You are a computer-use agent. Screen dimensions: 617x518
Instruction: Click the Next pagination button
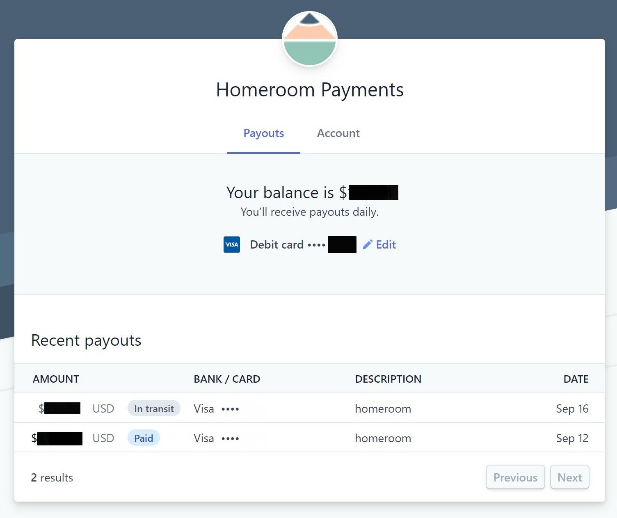click(570, 477)
